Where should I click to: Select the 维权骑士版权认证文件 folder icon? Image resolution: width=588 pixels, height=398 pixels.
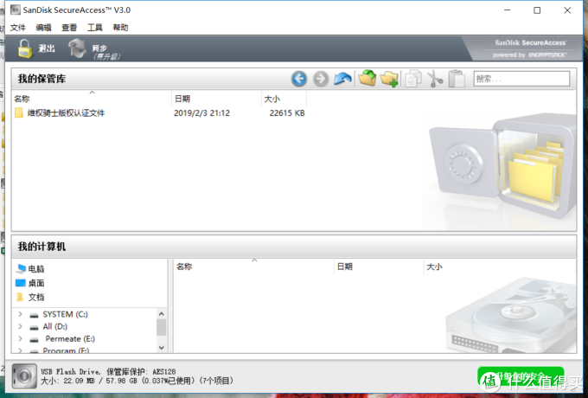coord(19,112)
